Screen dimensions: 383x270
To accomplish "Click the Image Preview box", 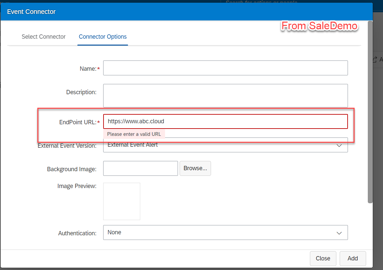I will pos(122,201).
